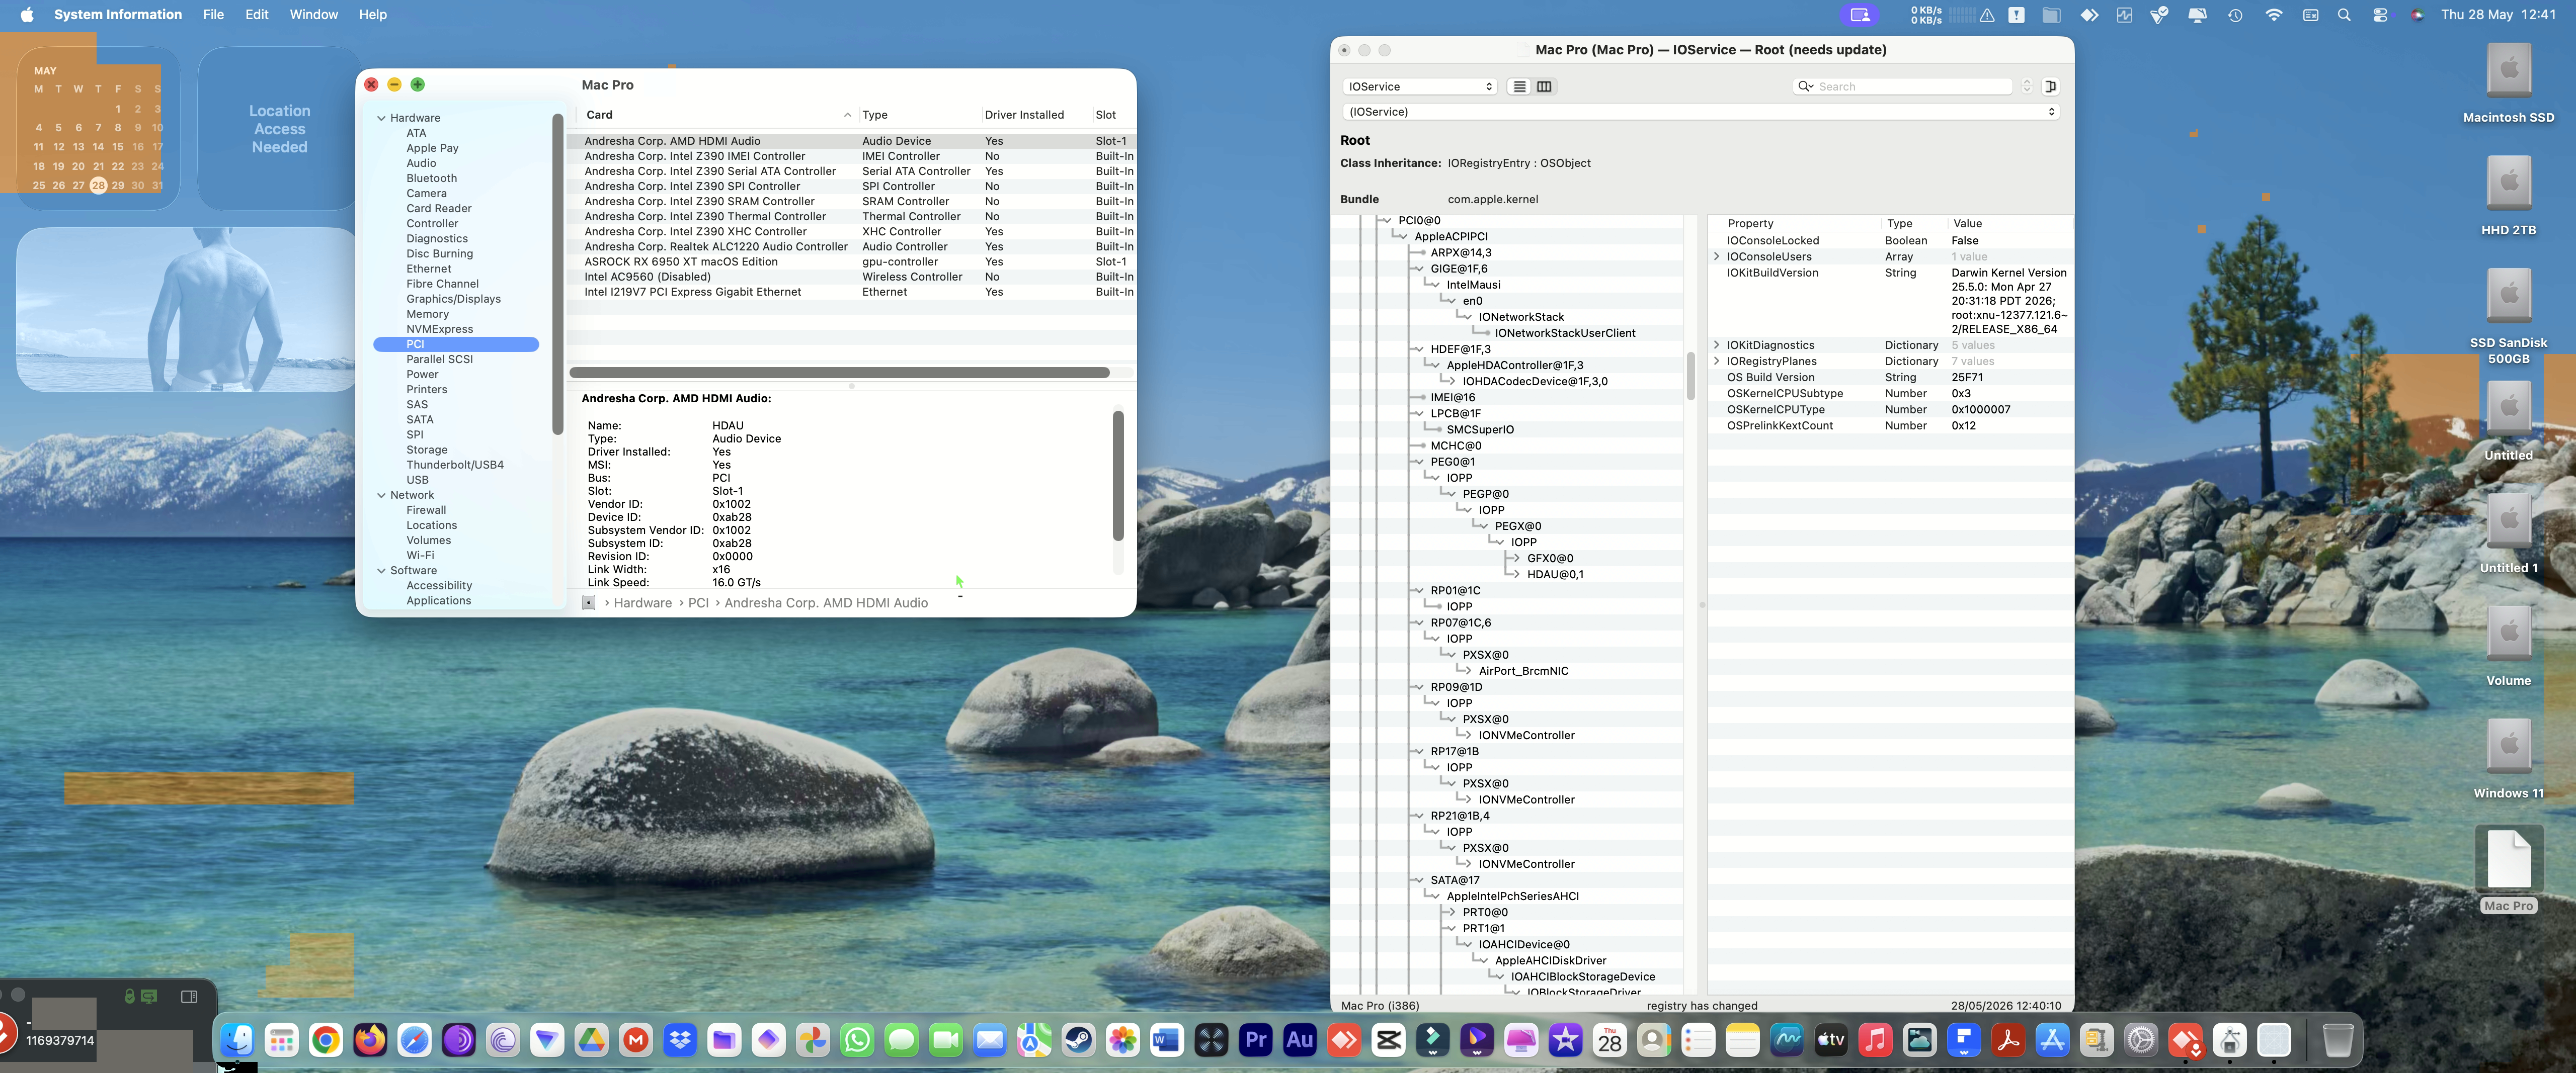Open the Window menu
Image resolution: width=2576 pixels, height=1073 pixels.
pos(313,15)
